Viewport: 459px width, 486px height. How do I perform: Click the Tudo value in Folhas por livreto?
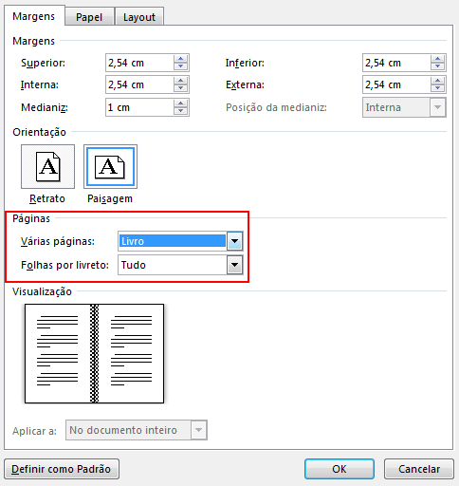click(173, 265)
